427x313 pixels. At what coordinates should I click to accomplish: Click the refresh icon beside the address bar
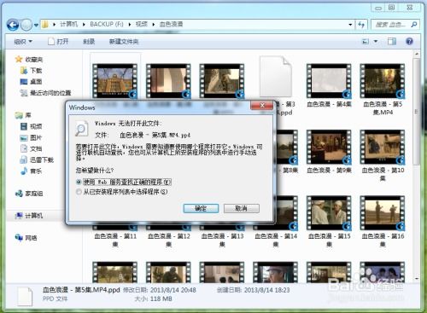361,25
